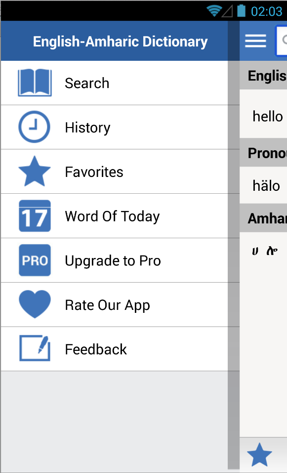The image size is (287, 473).
Task: Tap the bottom star favorite icon
Action: 259,455
